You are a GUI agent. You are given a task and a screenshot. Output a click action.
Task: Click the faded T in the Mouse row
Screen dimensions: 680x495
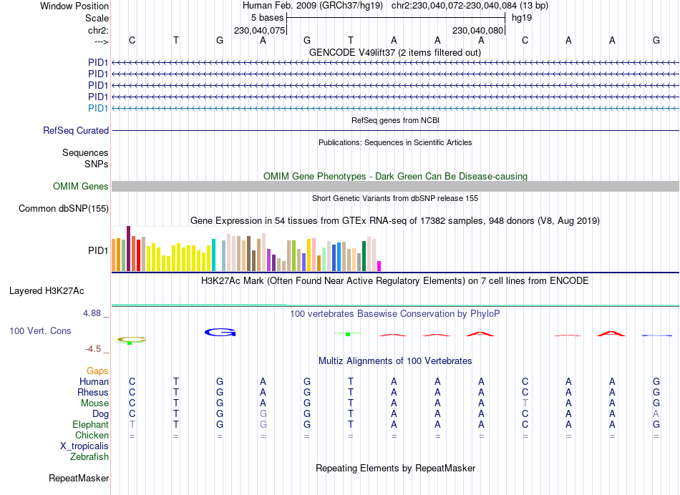(525, 403)
